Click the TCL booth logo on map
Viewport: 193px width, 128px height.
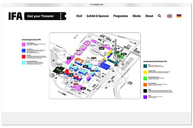coord(87,43)
